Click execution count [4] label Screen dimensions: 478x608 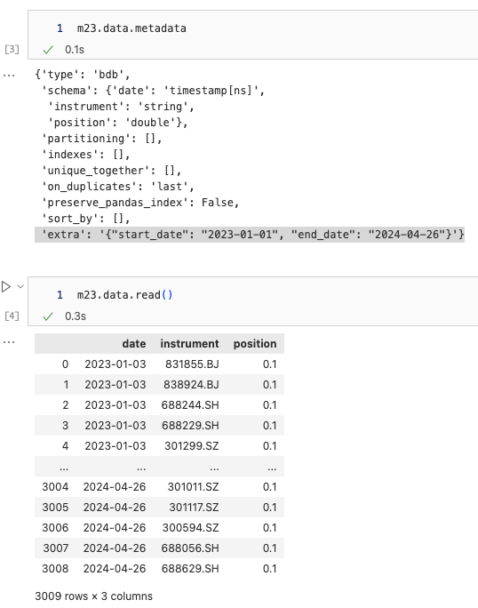(12, 316)
